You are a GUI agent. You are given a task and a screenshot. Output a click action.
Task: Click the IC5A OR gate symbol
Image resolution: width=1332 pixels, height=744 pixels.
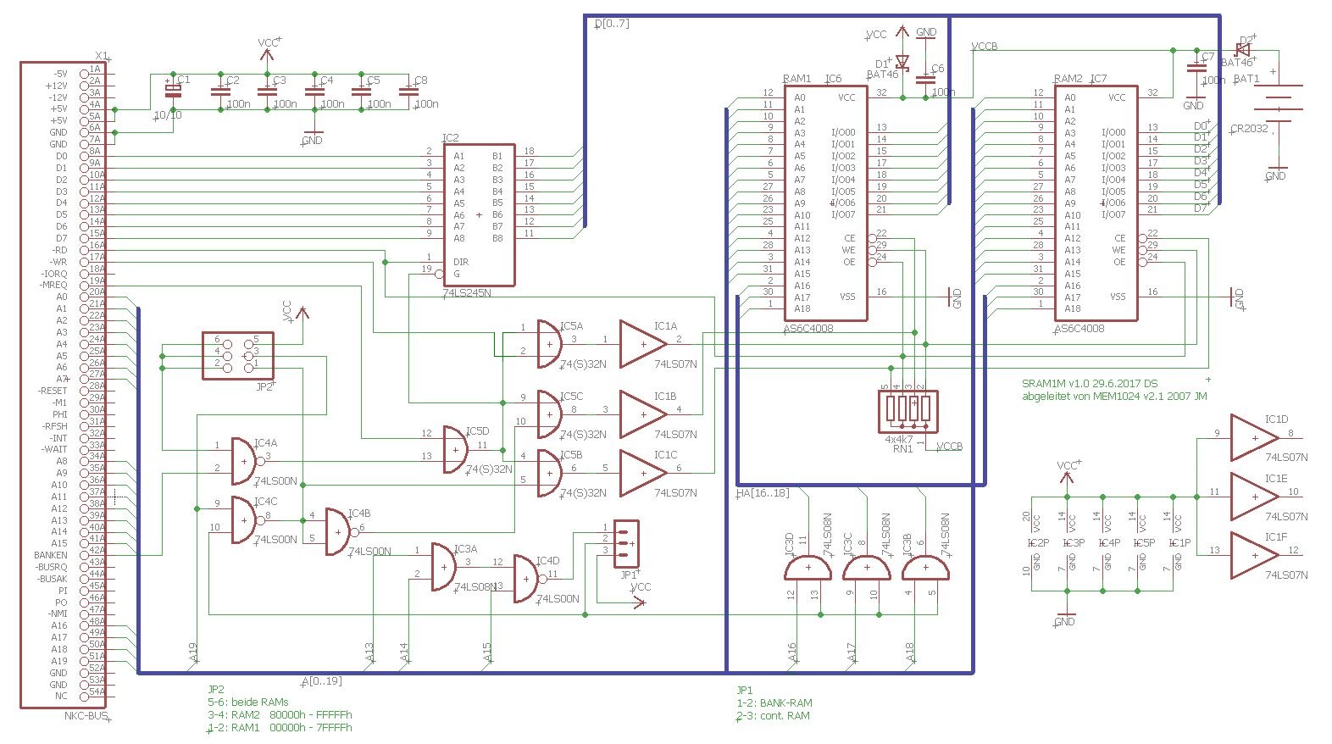(549, 344)
